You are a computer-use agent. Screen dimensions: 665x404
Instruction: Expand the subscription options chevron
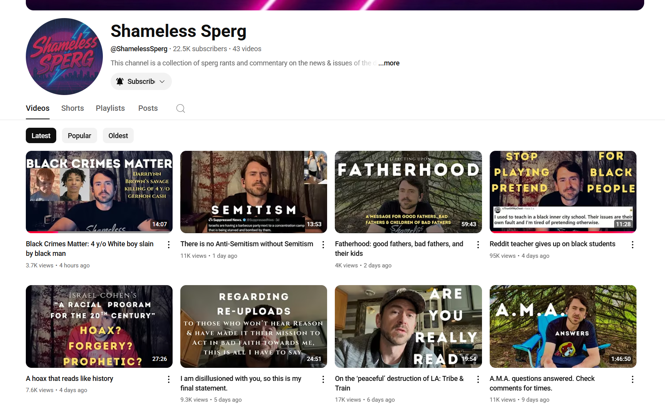pyautogui.click(x=162, y=82)
